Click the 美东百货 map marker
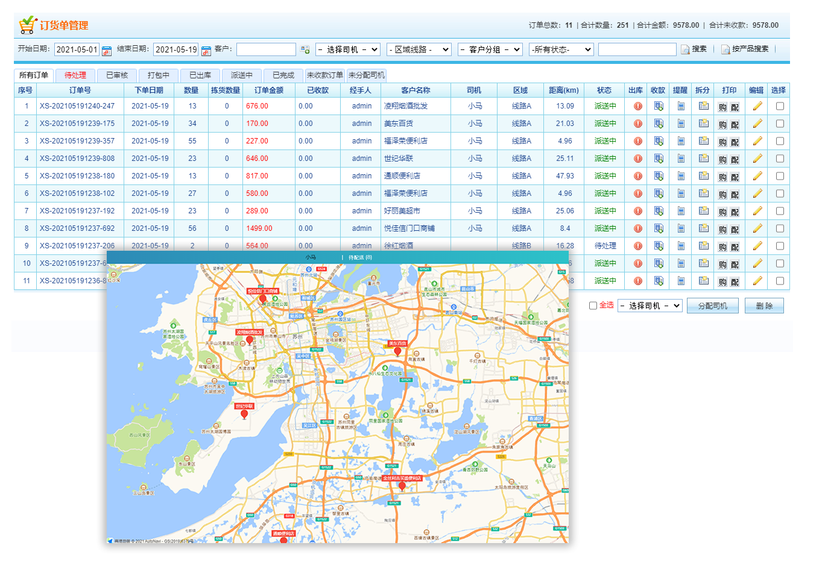Image resolution: width=825 pixels, height=569 pixels. pos(397,351)
